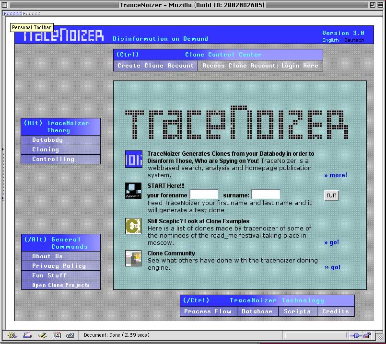Click the Clone Control Center header
Image resolution: width=386 pixels, height=344 pixels.
point(218,55)
